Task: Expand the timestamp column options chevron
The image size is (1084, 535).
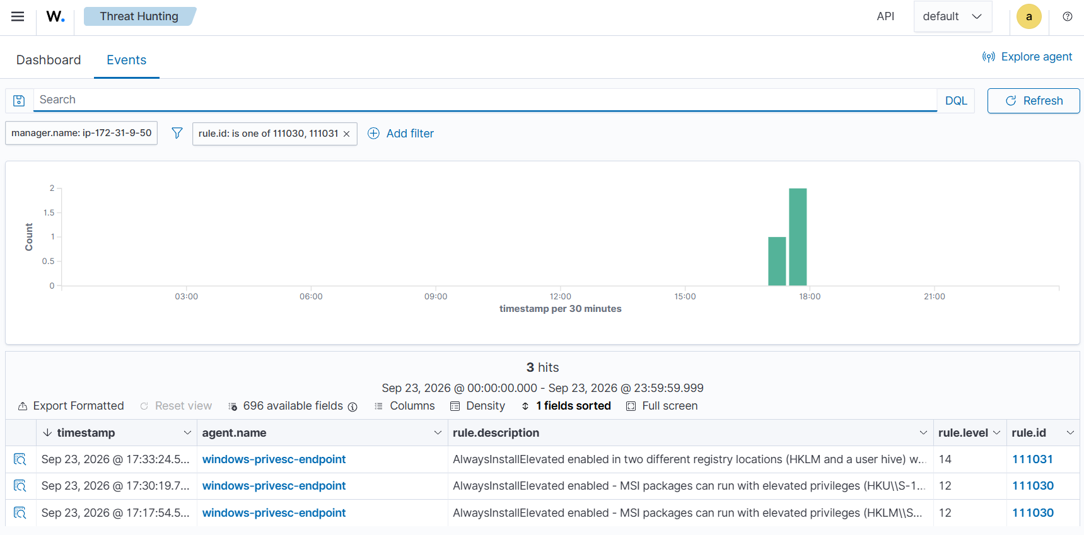Action: tap(187, 432)
